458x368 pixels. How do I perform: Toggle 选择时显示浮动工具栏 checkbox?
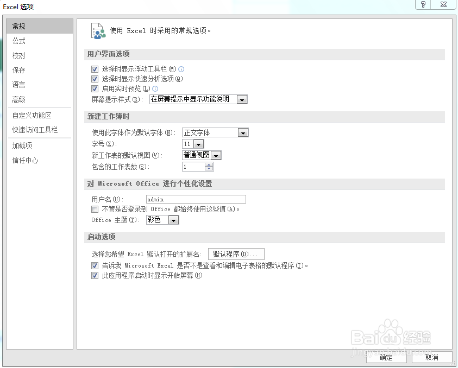click(x=95, y=69)
